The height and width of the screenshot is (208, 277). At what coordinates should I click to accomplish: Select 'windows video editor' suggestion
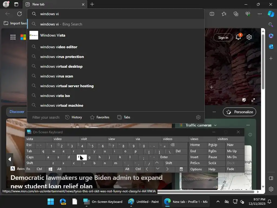coord(116,47)
